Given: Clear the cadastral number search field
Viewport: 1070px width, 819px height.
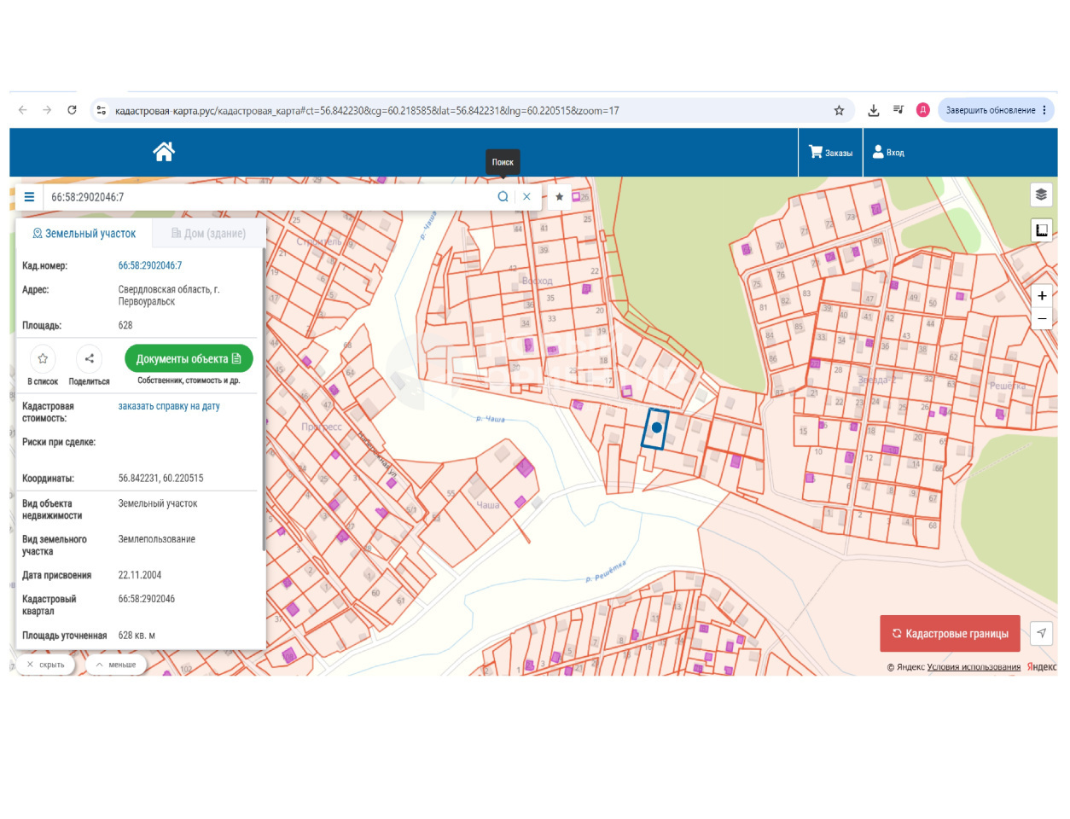Looking at the screenshot, I should 526,197.
